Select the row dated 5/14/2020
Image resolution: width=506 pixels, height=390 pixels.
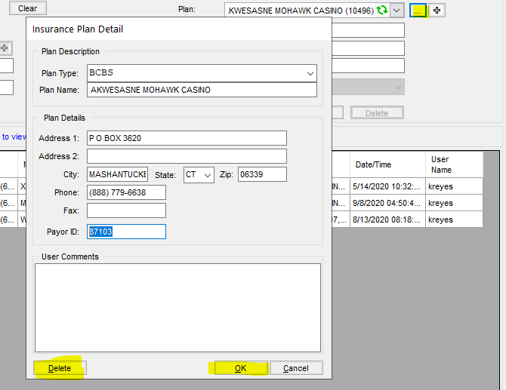(x=407, y=186)
